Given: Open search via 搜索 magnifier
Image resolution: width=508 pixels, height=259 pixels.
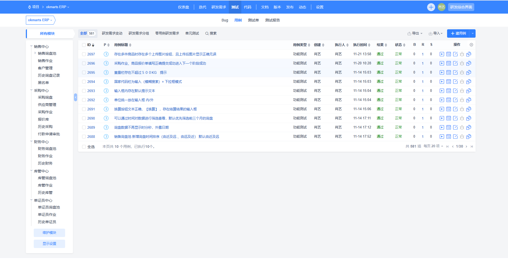Looking at the screenshot, I should (211, 33).
